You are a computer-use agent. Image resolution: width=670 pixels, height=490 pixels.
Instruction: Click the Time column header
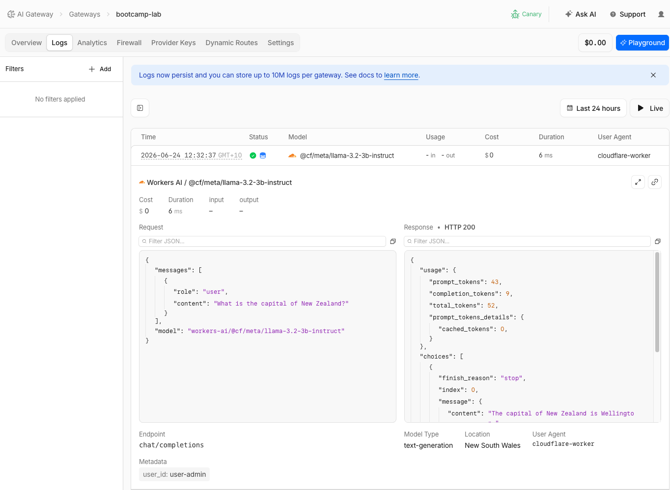click(x=148, y=137)
